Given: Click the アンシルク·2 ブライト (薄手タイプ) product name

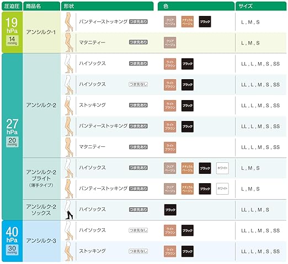Looking at the screenshot, I should pos(41,178).
